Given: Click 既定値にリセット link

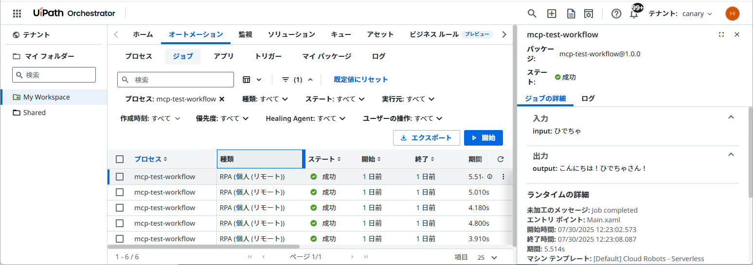Looking at the screenshot, I should click(361, 80).
